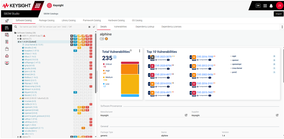284x139 pixels.
Task: Open the hamburger menu in top bar
Action: pos(265,6)
